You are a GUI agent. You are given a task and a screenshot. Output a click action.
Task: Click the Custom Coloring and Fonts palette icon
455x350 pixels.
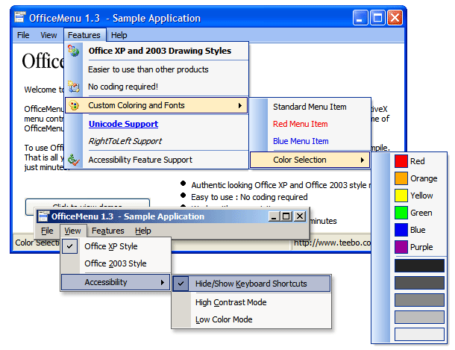click(x=74, y=105)
